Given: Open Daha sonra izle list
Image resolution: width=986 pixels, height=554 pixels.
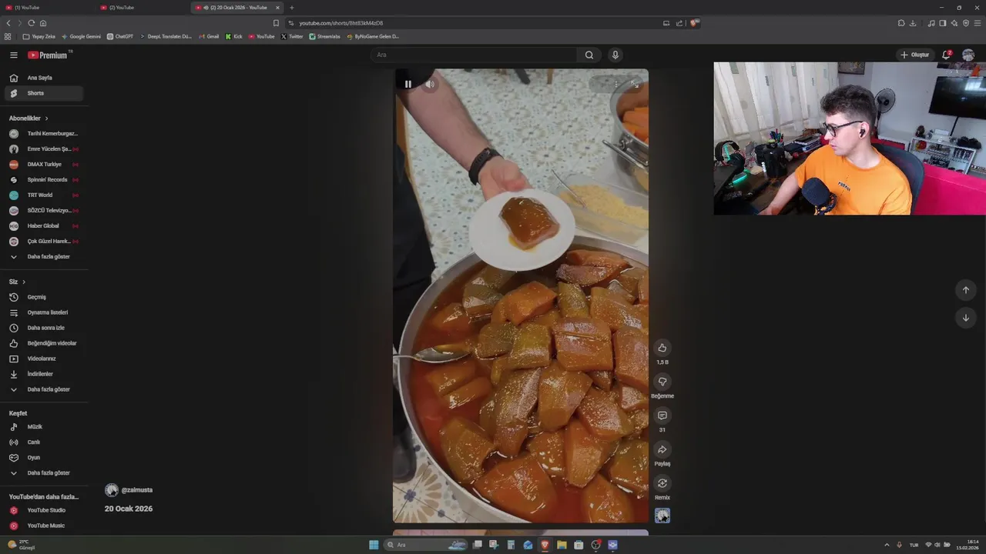Looking at the screenshot, I should [x=44, y=328].
